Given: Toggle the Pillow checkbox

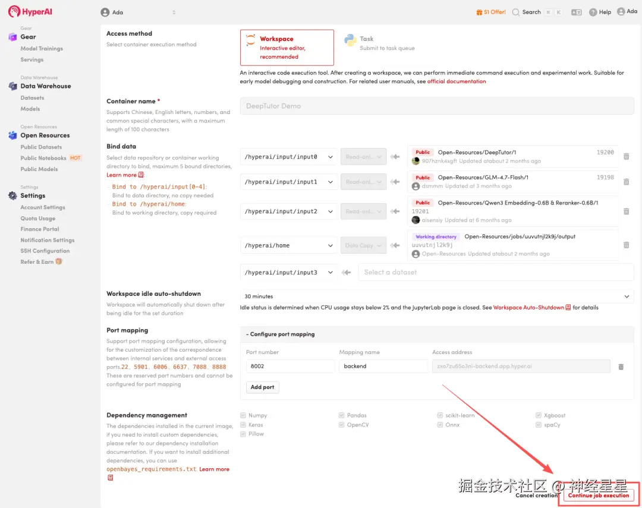Looking at the screenshot, I should pyautogui.click(x=243, y=434).
